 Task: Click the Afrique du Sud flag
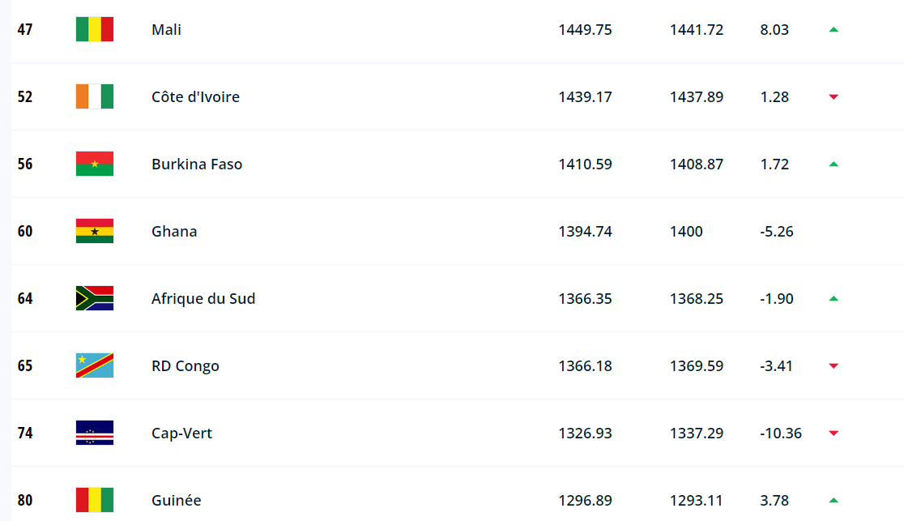click(x=94, y=299)
